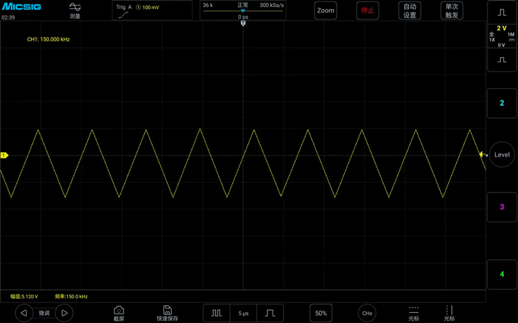Tap the trigger Level knob
Image resolution: width=518 pixels, height=323 pixels.
pos(502,154)
